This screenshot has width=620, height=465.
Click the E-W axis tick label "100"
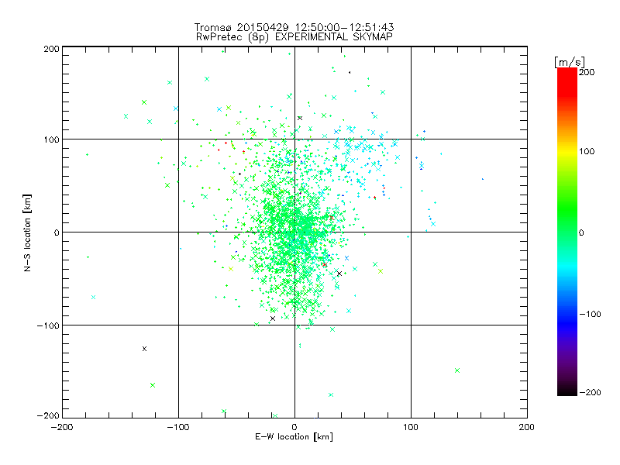(x=411, y=427)
